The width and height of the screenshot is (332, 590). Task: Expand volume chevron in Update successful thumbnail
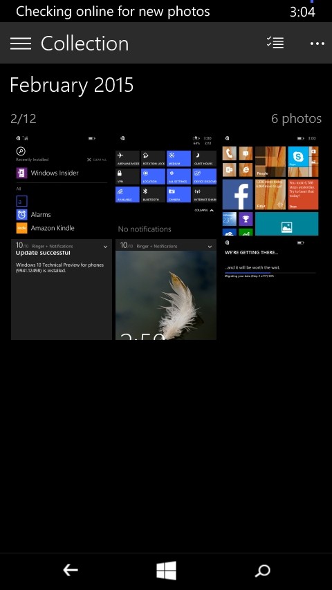[x=105, y=247]
